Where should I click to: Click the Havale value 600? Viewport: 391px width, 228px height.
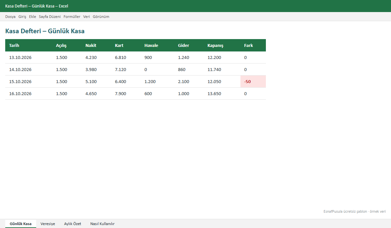click(157, 93)
